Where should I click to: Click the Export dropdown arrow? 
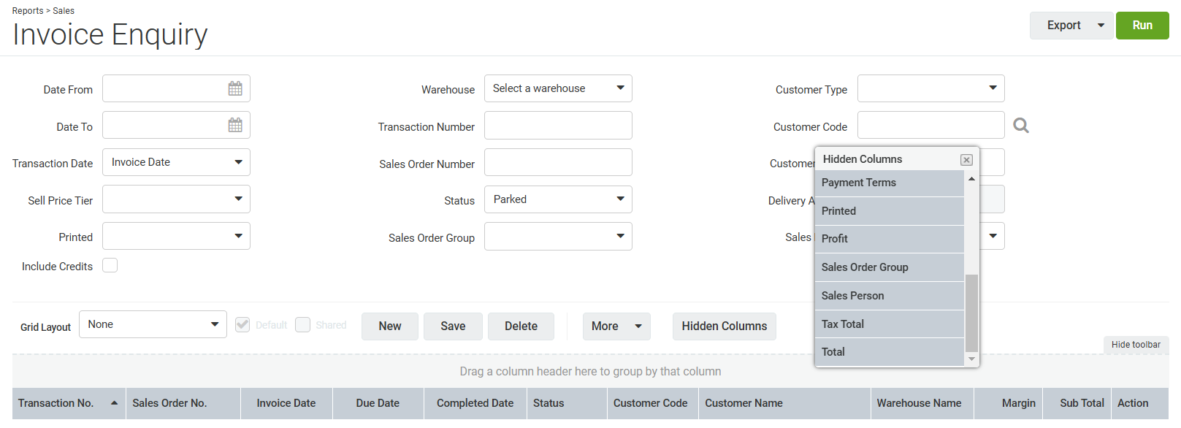(1101, 26)
